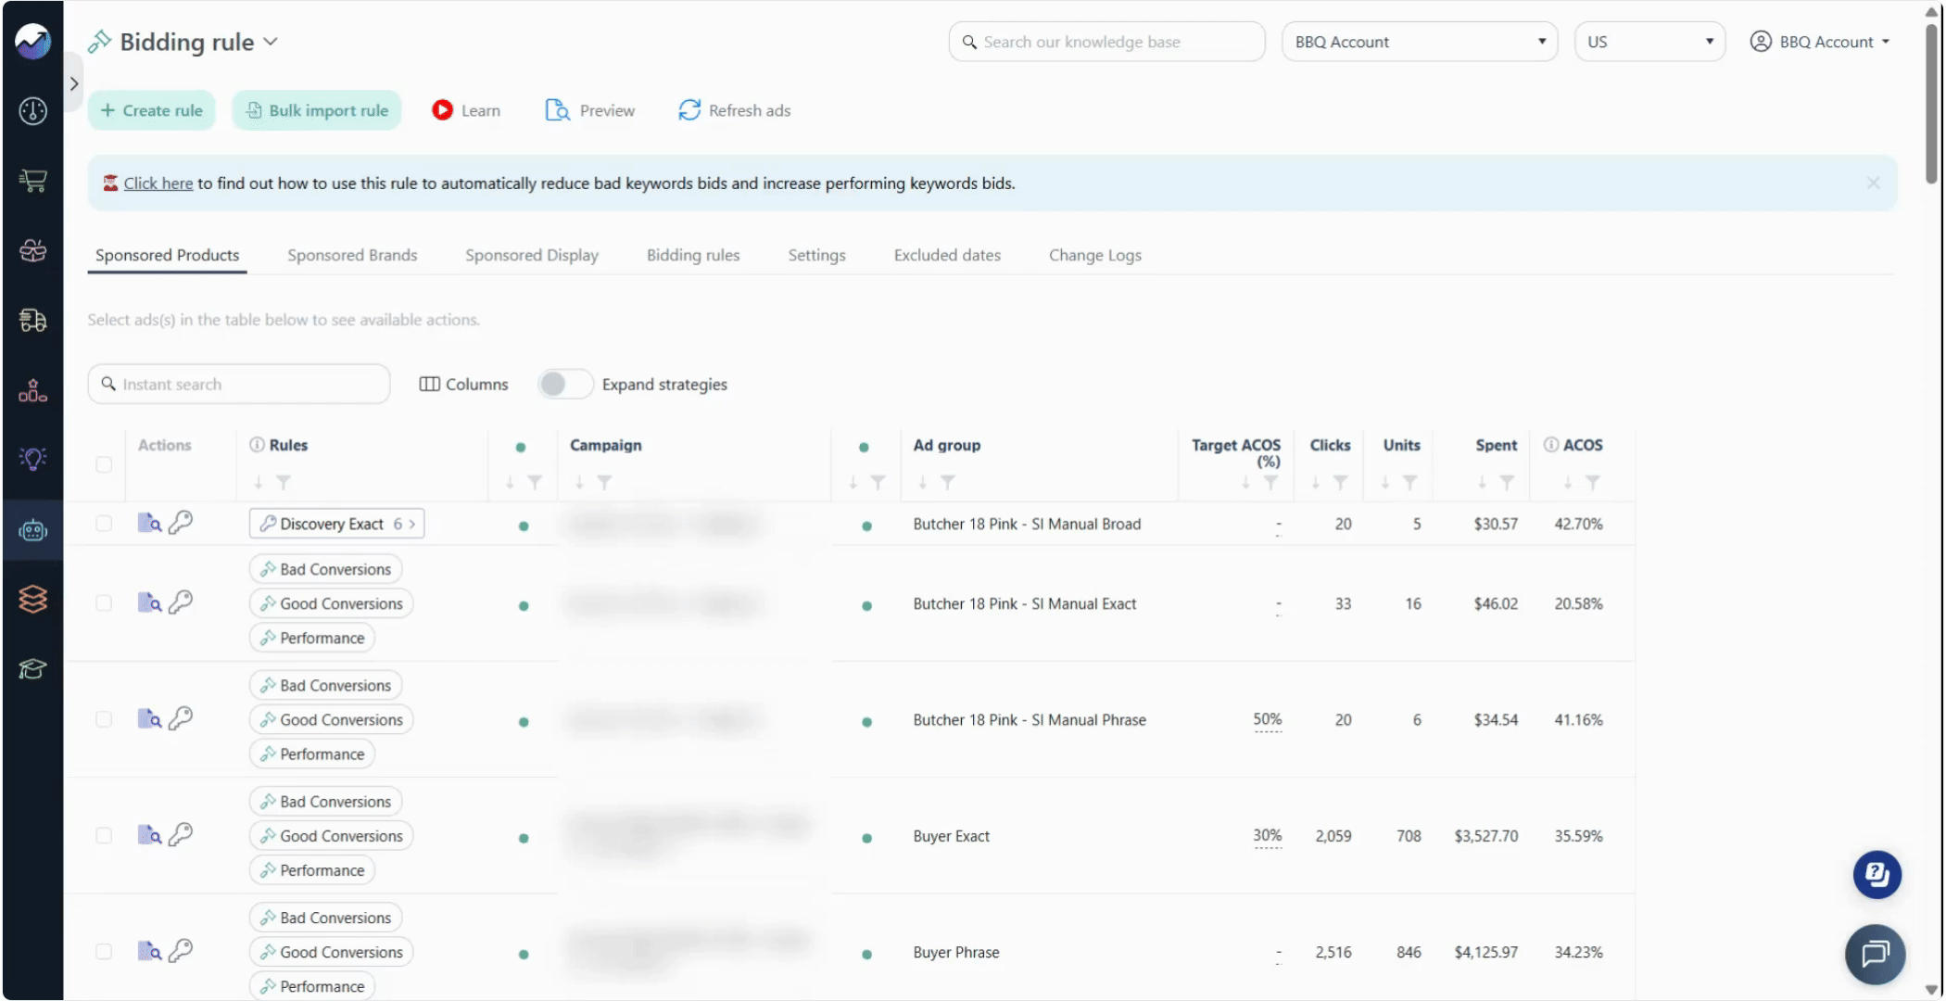Open the chat support floating button
This screenshot has height=1001, width=1946.
(1876, 954)
